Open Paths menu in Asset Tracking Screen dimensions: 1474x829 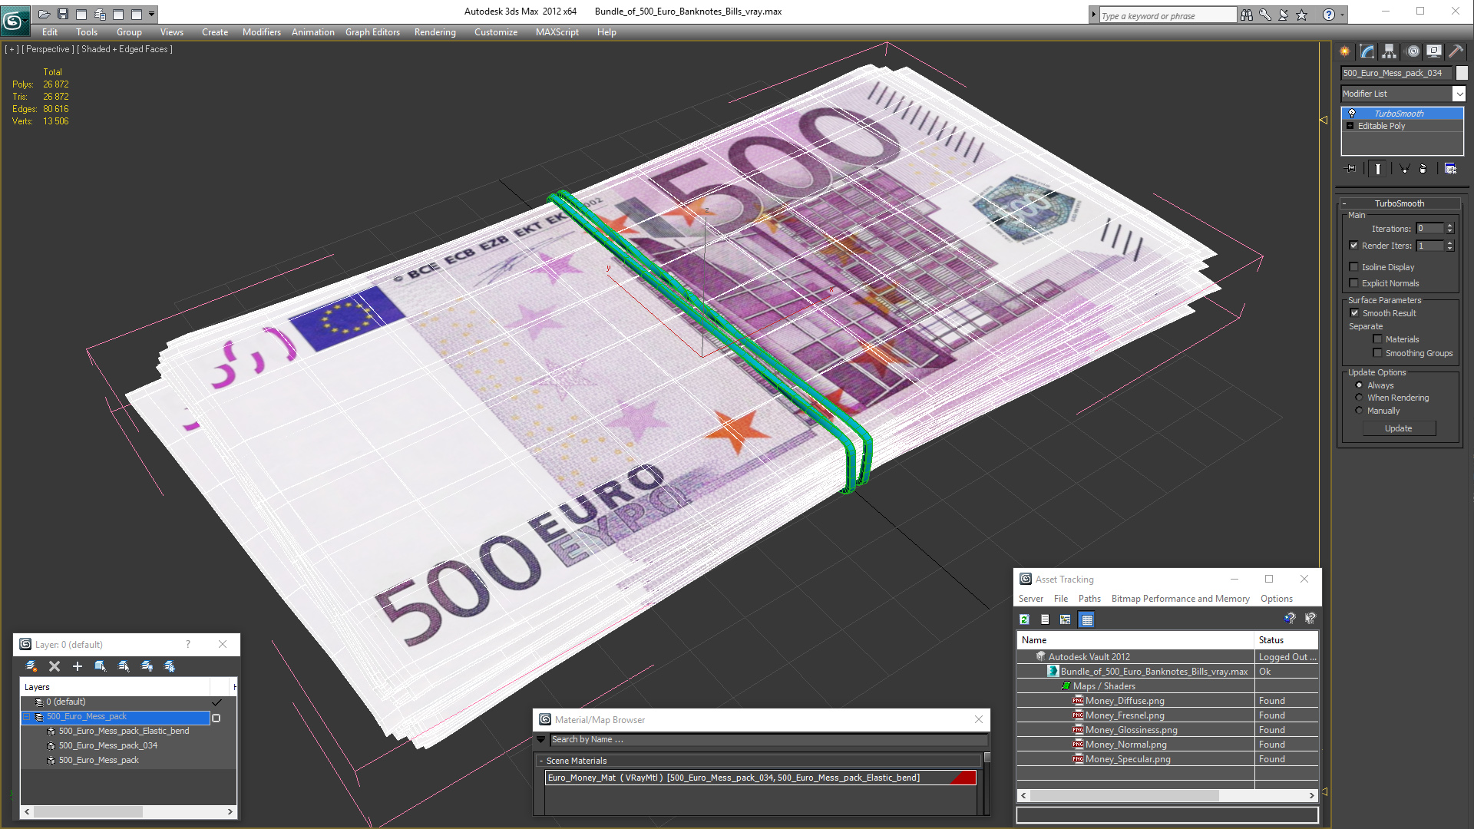tap(1089, 599)
